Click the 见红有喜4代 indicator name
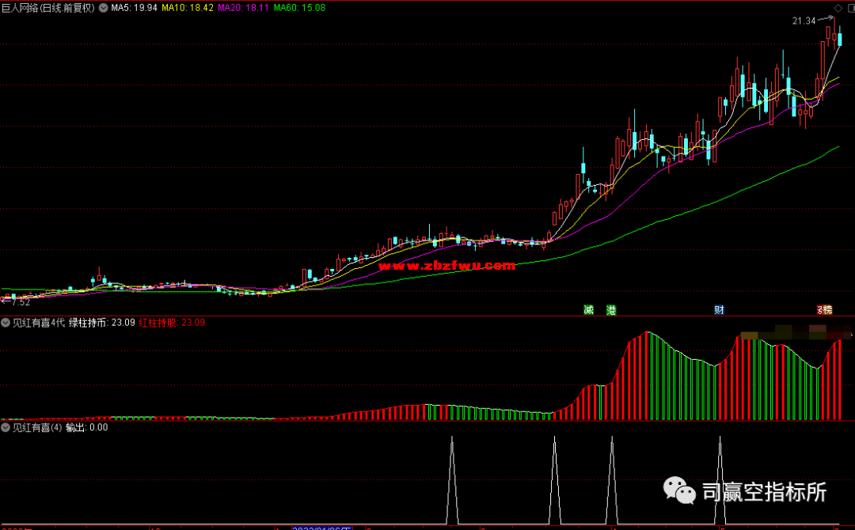Viewport: 855px width, 530px height. click(x=39, y=323)
